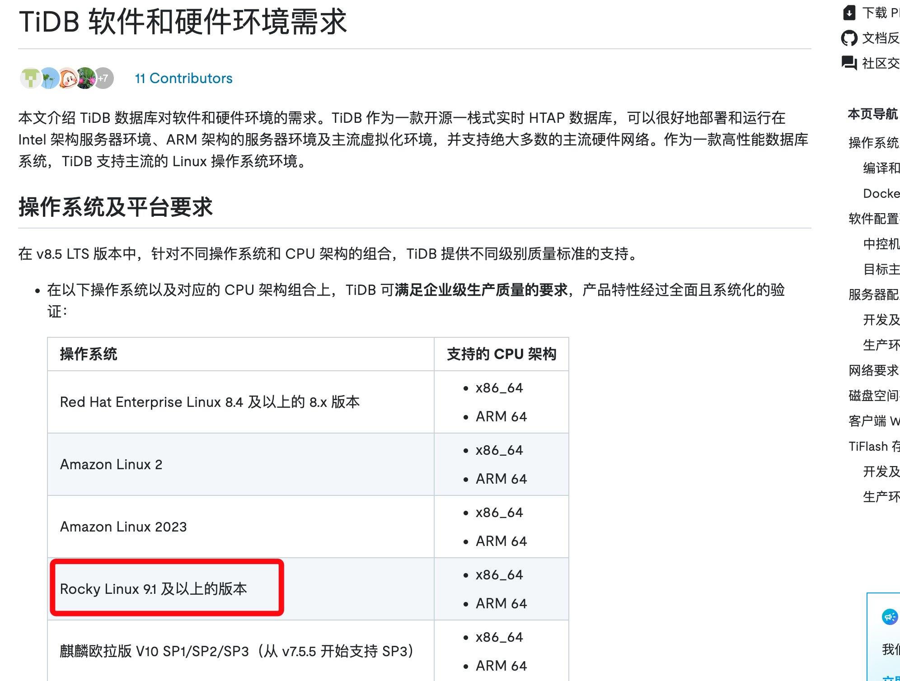
Task: Click the first green contributor avatar
Action: 30,78
